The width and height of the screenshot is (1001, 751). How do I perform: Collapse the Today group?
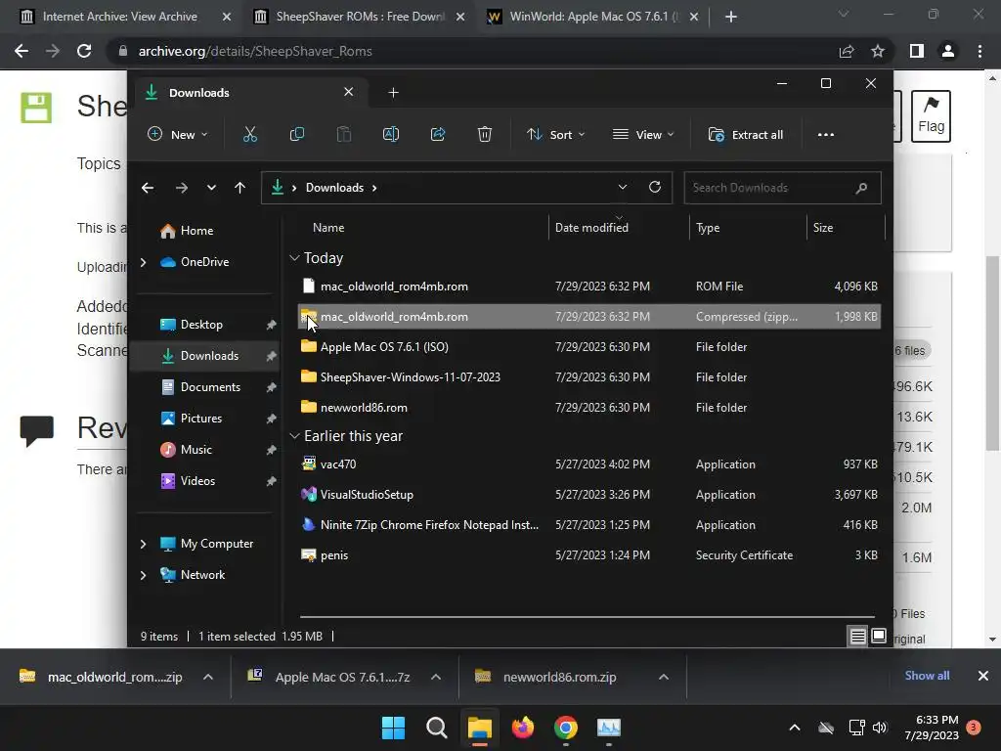tap(294, 258)
